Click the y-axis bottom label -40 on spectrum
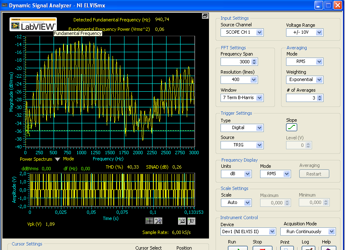345x250 pixels. click(19, 147)
